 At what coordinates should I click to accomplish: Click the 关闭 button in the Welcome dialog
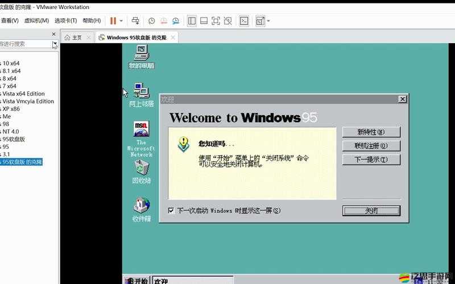[x=371, y=211]
